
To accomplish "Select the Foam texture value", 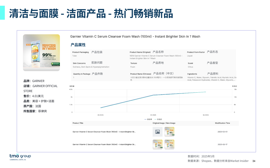I will click(133, 67).
